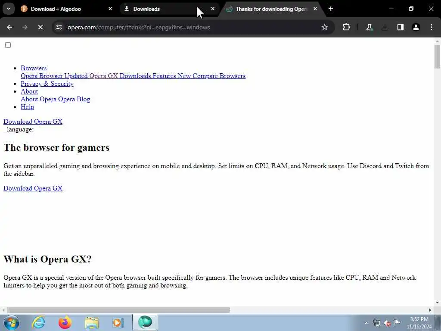Open the Privacy & Security link
Screen dimensions: 441x331
coord(47,84)
